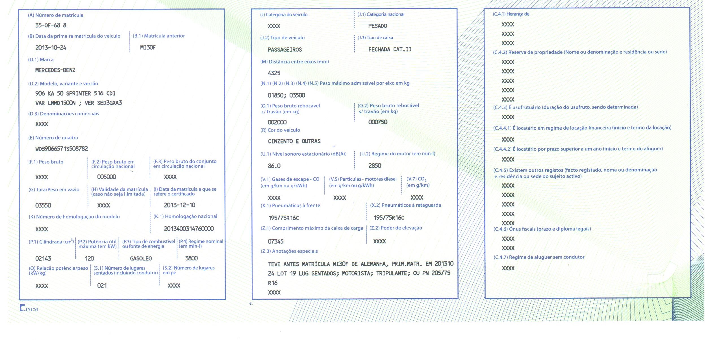Select national homologation number 201340031476000
Viewport: 721px width, 340px height.
pyautogui.click(x=189, y=229)
